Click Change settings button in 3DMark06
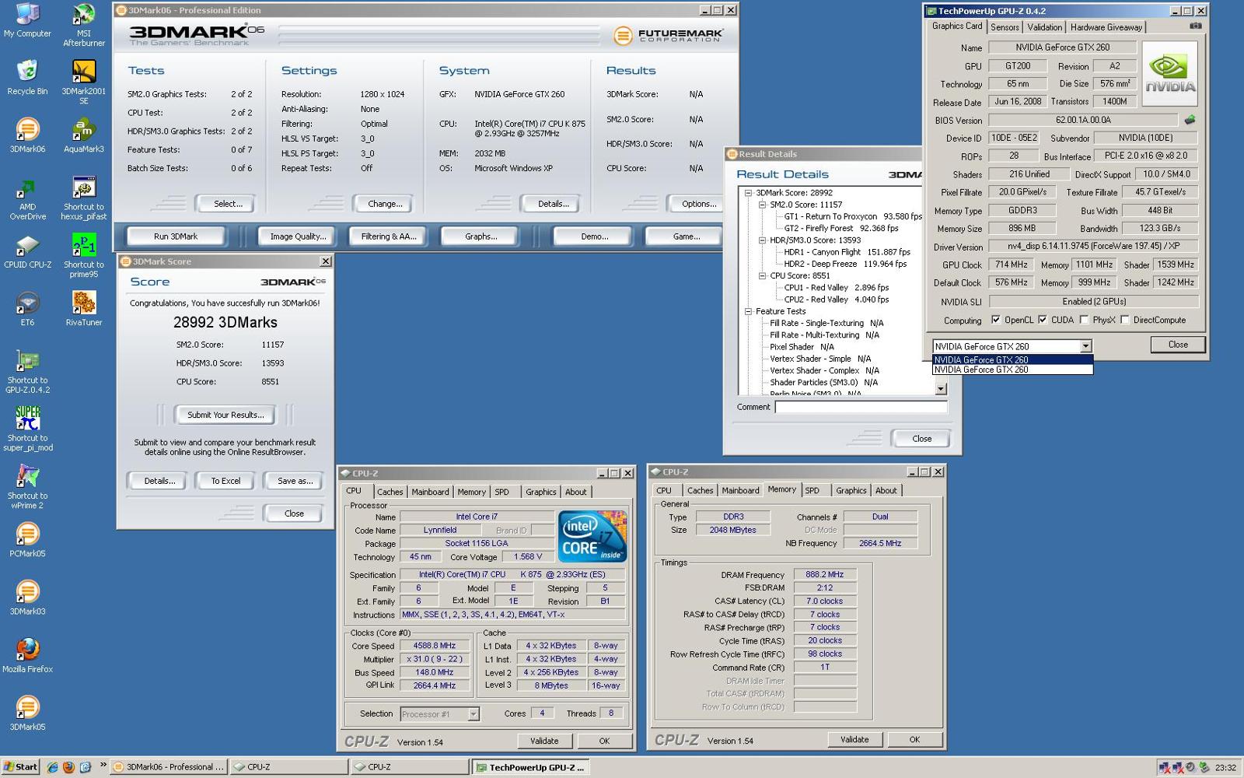1244x778 pixels. (x=385, y=204)
